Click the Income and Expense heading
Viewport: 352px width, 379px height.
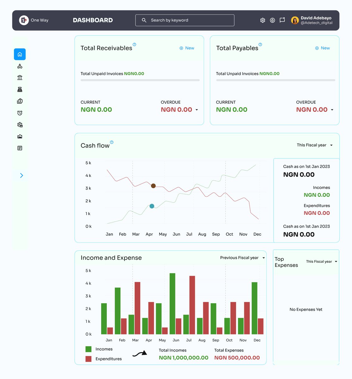[x=111, y=258]
